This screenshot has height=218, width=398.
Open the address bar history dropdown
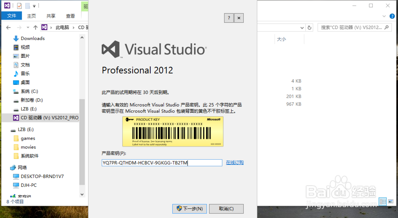click(x=302, y=28)
